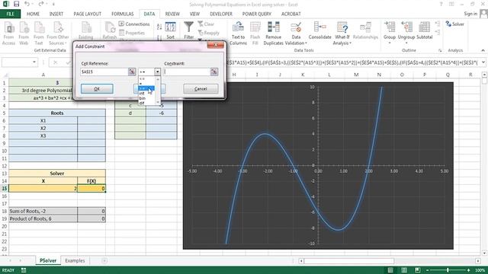Click Remove Duplicates tool
Viewport: 488px width, 274px height.
[x=273, y=33]
